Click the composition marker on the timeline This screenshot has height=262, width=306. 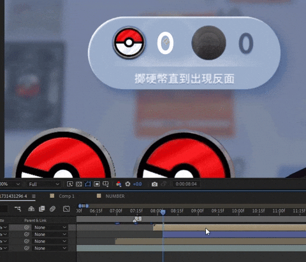138,219
